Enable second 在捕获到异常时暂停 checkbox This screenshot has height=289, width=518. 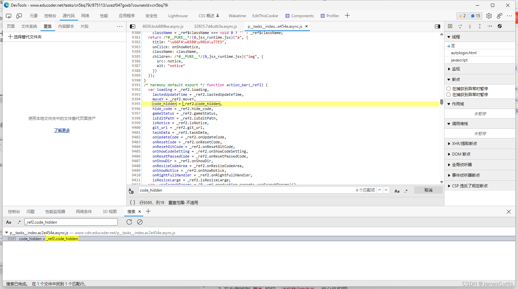click(x=448, y=94)
